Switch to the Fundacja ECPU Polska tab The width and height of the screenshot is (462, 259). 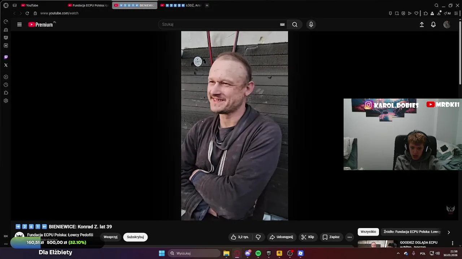coord(88,5)
